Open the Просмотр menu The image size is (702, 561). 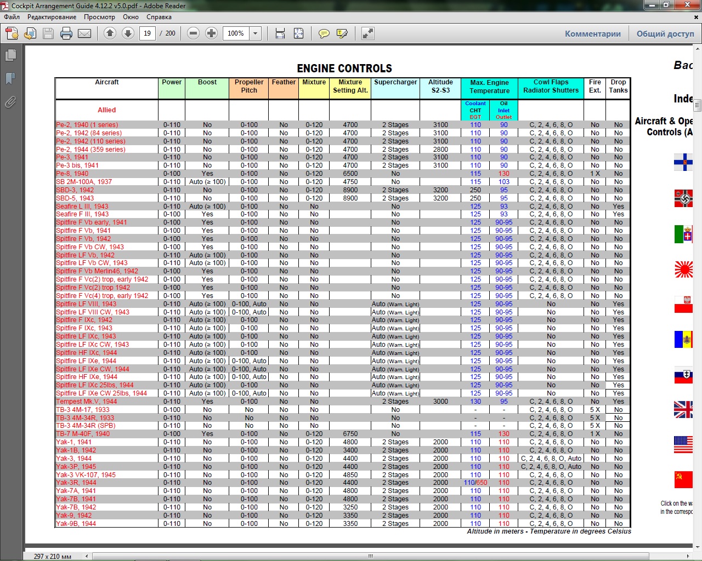coord(99,17)
